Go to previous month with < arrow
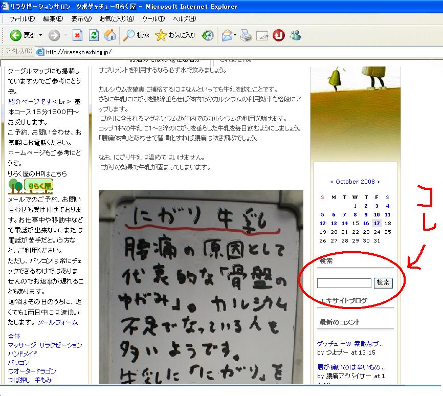The height and width of the screenshot is (396, 443). pos(331,182)
